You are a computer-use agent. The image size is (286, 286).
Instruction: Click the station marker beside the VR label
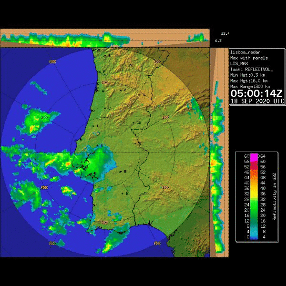[x=125, y=65]
